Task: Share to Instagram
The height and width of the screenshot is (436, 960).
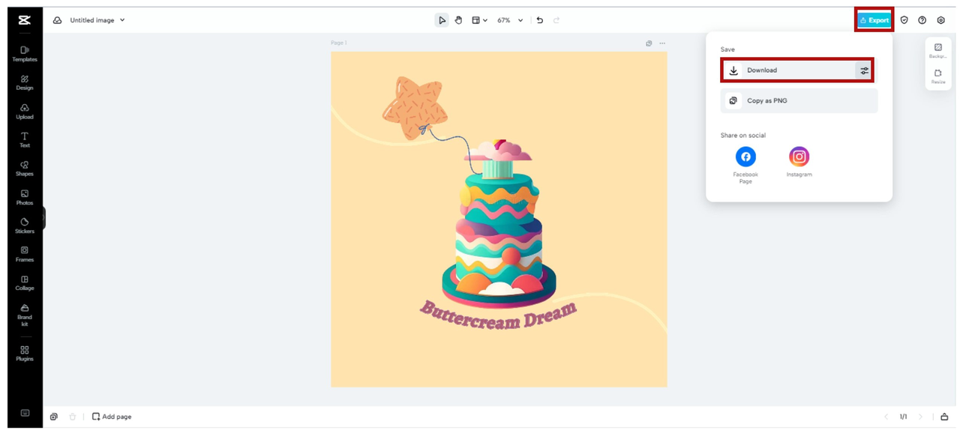Action: tap(799, 162)
